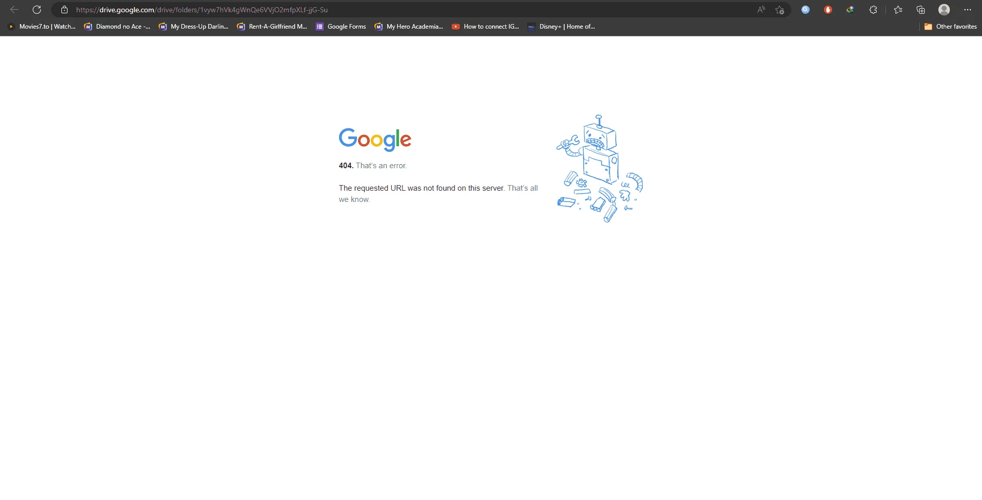
Task: Click the browser back arrow
Action: (x=14, y=10)
